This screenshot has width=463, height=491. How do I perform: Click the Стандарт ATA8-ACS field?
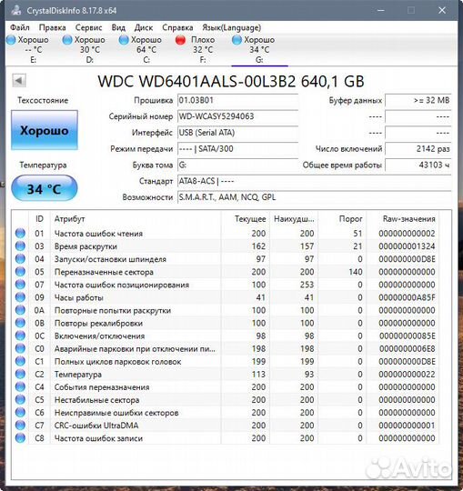click(314, 181)
